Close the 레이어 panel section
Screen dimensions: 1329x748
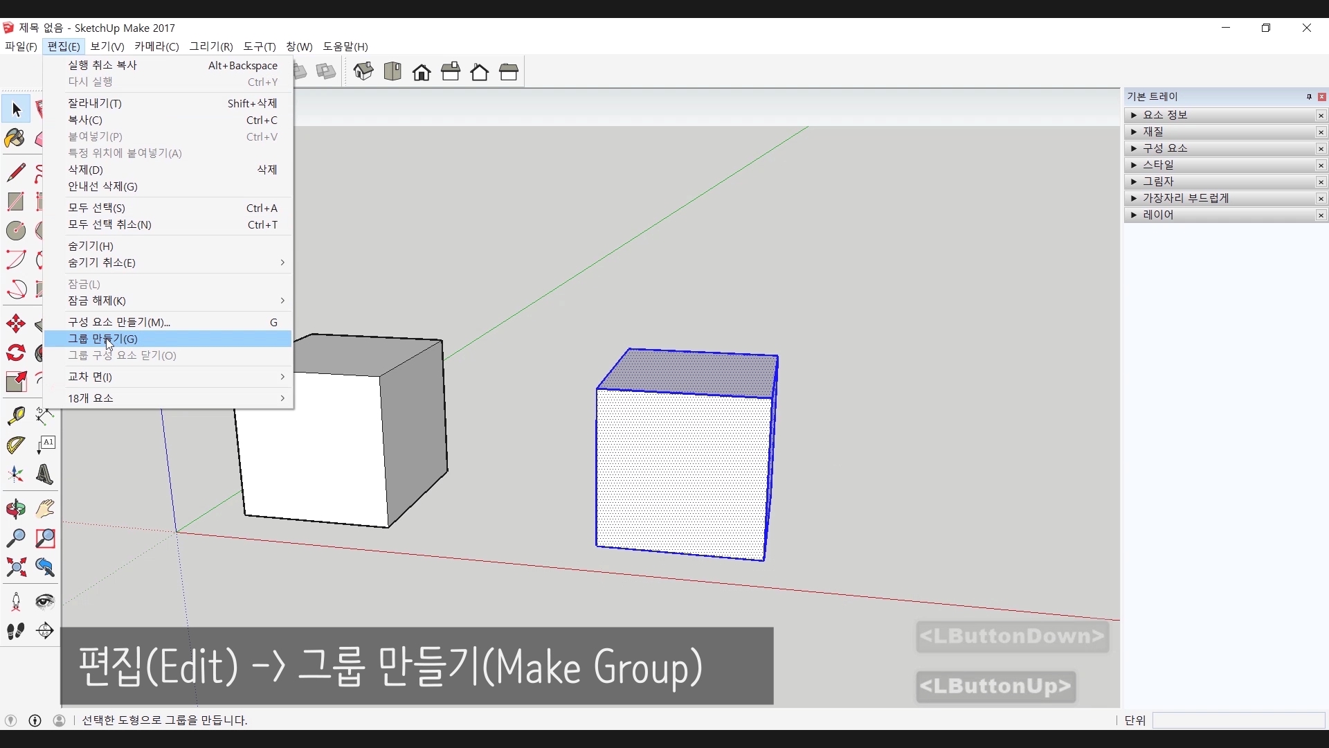click(x=1321, y=215)
